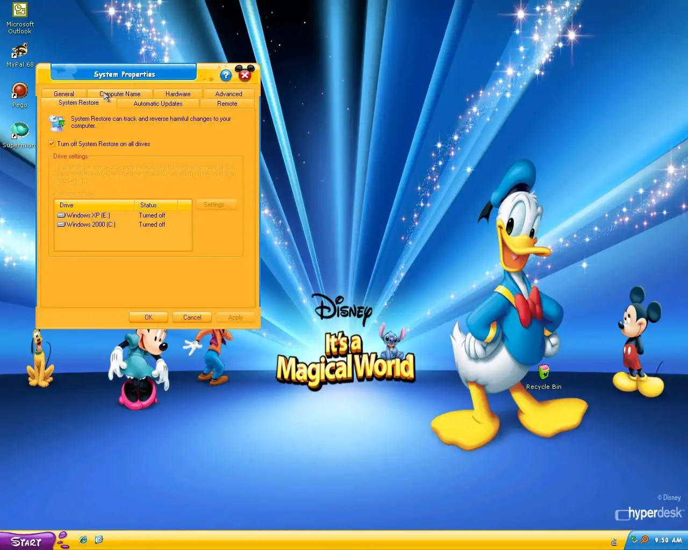
Task: Switch to the General tab
Action: click(x=64, y=94)
